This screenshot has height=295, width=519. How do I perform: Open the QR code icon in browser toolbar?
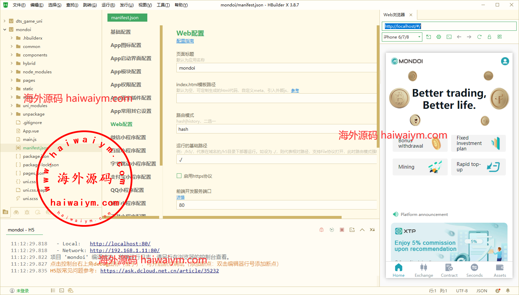tap(499, 37)
